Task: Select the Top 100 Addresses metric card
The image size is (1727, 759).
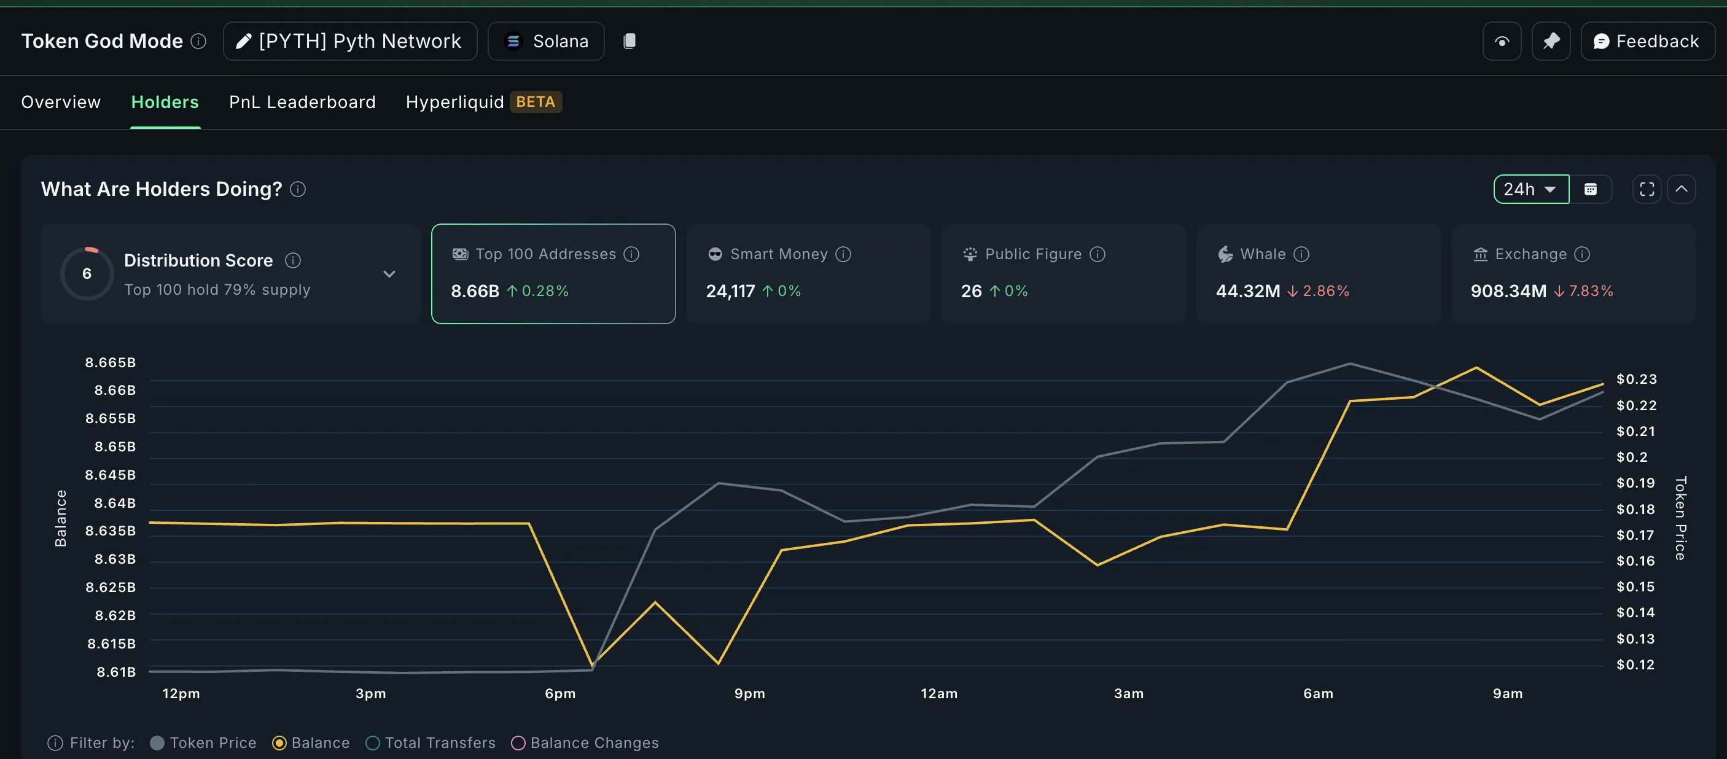Action: 553,274
